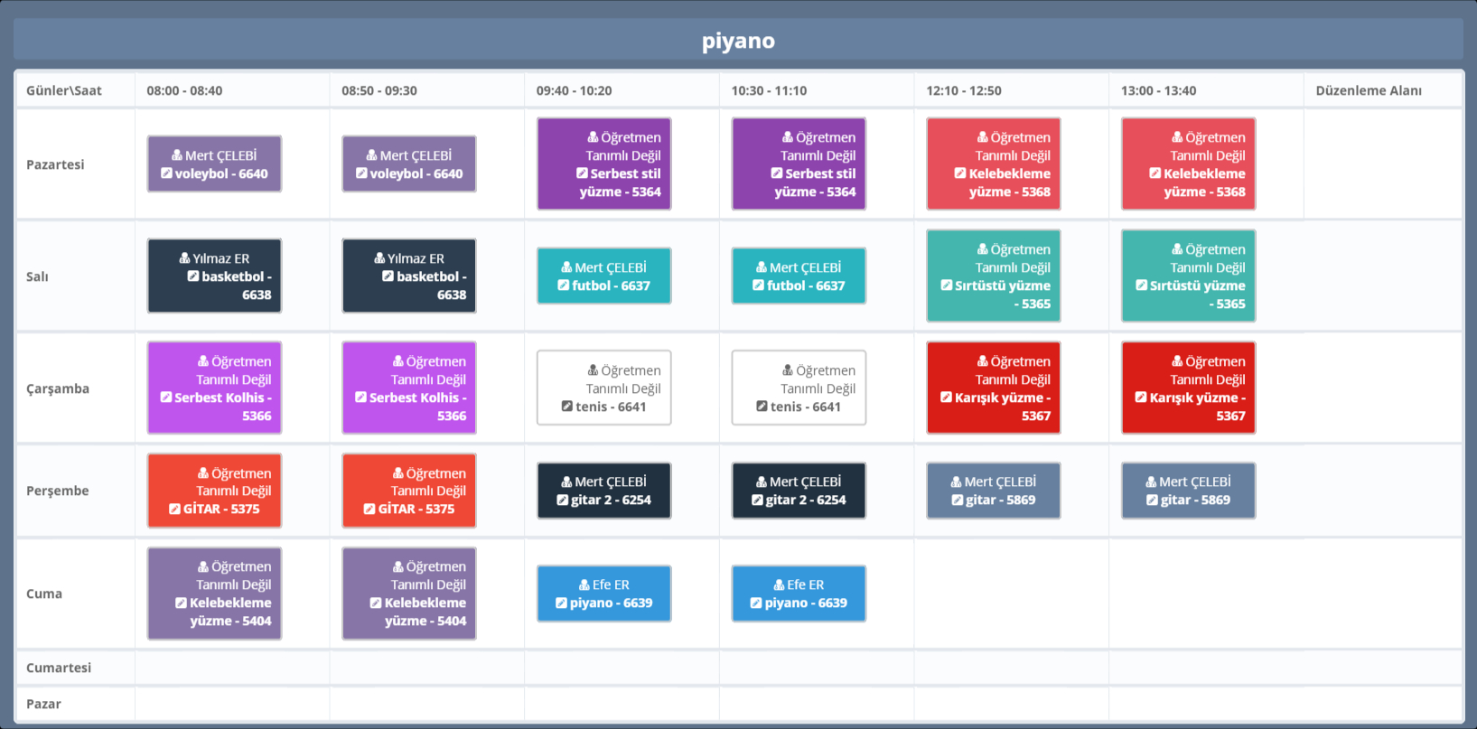Click edit icon on Monday 12:10 Kelebekleme yüzme card

pos(960,173)
